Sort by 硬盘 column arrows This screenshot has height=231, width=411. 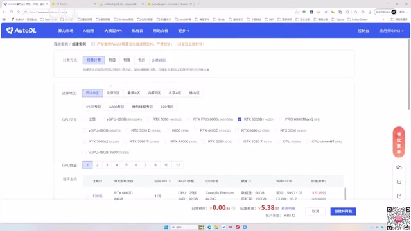coord(250,181)
